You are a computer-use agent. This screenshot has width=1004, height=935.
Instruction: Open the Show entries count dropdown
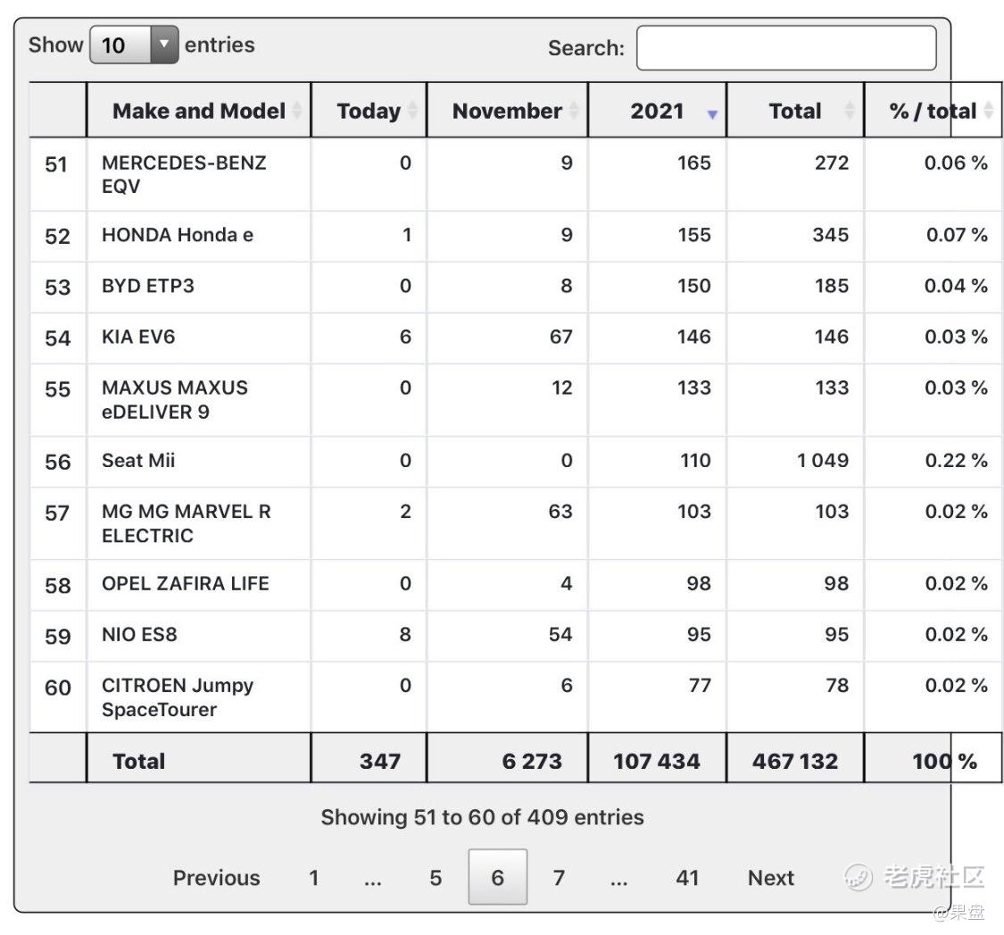[x=134, y=45]
